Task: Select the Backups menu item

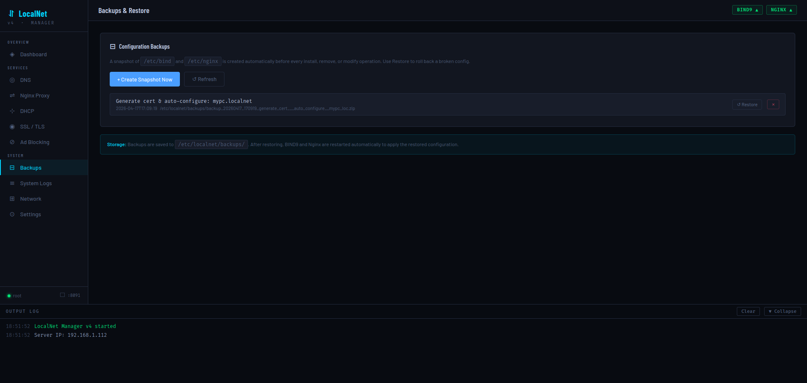Action: tap(44, 168)
